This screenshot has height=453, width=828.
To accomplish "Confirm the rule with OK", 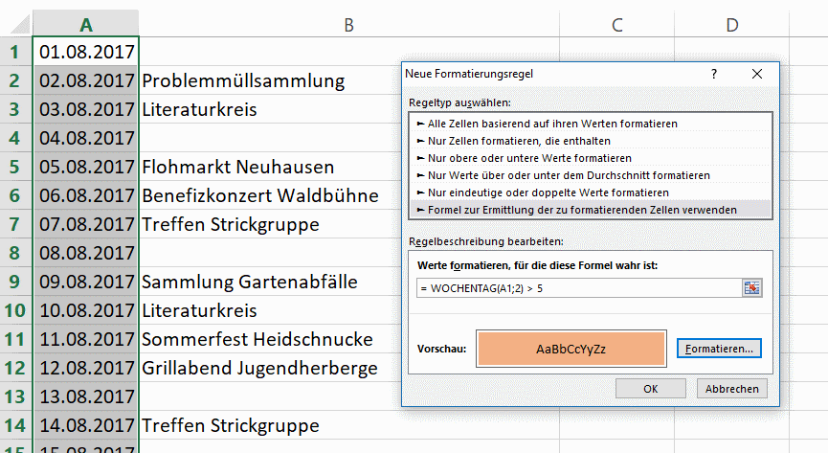I will [x=651, y=389].
